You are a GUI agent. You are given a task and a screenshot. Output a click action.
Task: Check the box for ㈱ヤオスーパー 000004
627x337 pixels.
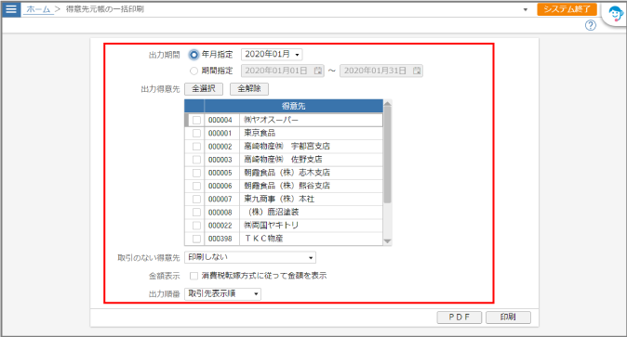point(196,120)
